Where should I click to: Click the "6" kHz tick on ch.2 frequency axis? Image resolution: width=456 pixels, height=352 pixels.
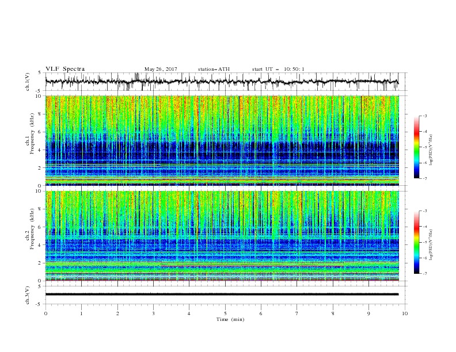(x=40, y=227)
